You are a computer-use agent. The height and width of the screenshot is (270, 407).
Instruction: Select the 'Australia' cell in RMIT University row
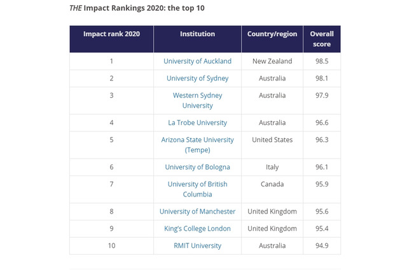[272, 246]
